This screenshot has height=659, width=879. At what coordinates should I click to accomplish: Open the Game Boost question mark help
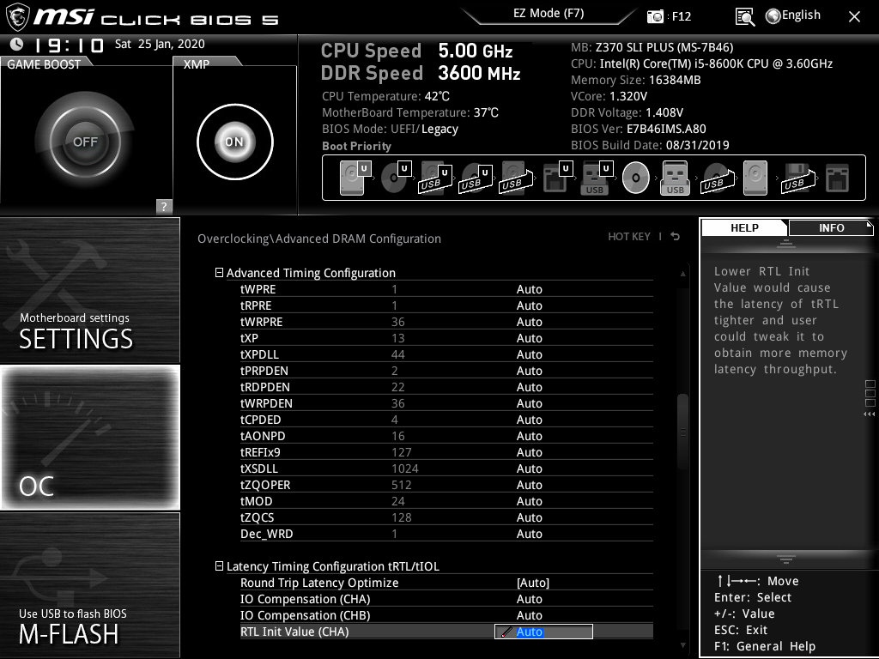(x=164, y=206)
